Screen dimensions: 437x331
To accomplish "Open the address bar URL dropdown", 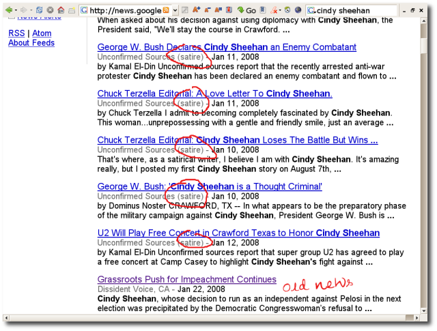I will (x=175, y=11).
